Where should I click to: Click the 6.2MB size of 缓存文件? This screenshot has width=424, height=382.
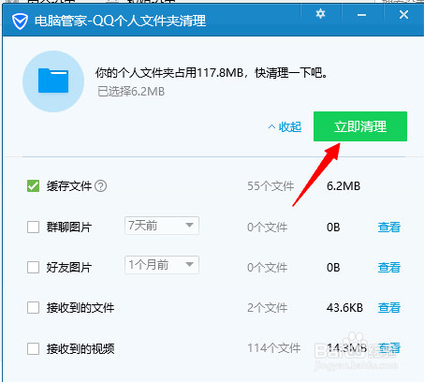point(344,186)
